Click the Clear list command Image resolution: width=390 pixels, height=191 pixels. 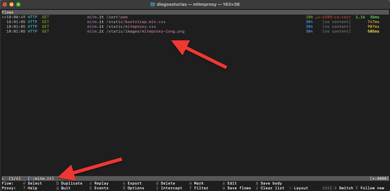pyautogui.click(x=272, y=188)
